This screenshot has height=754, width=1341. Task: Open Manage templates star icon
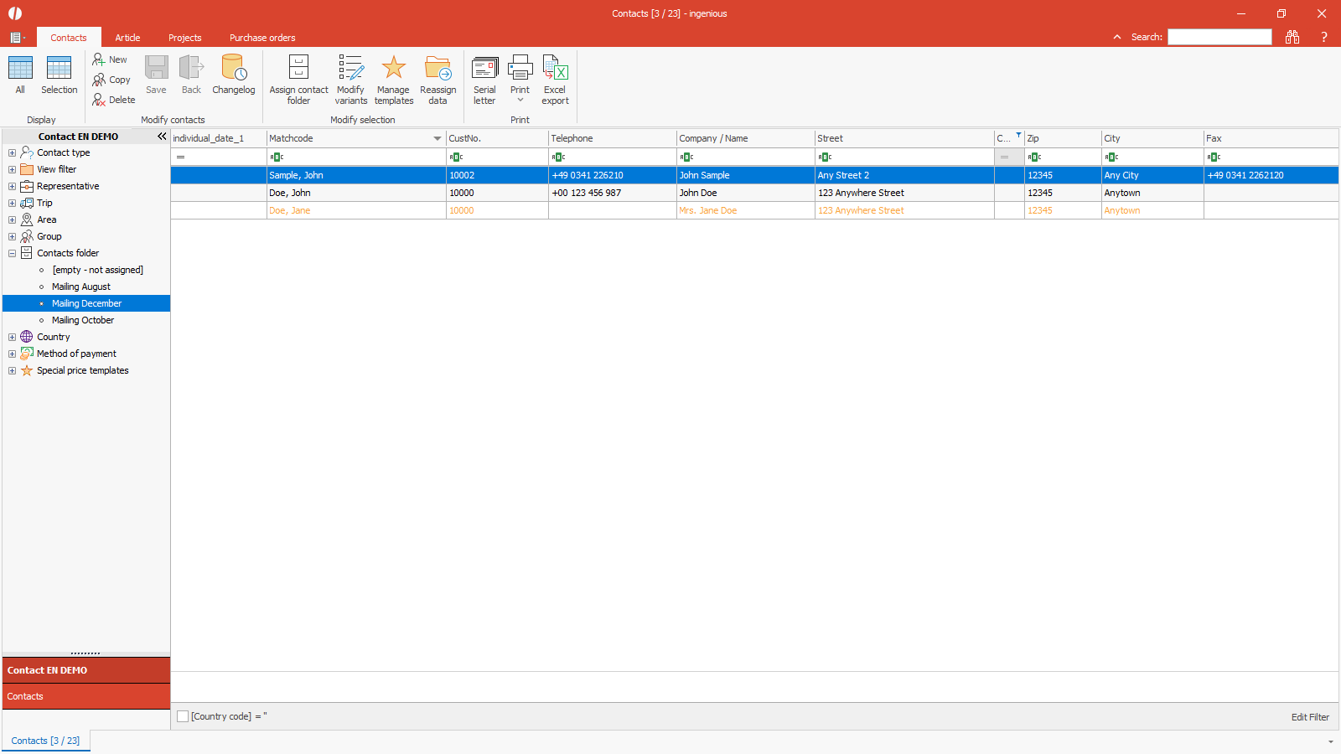point(393,69)
